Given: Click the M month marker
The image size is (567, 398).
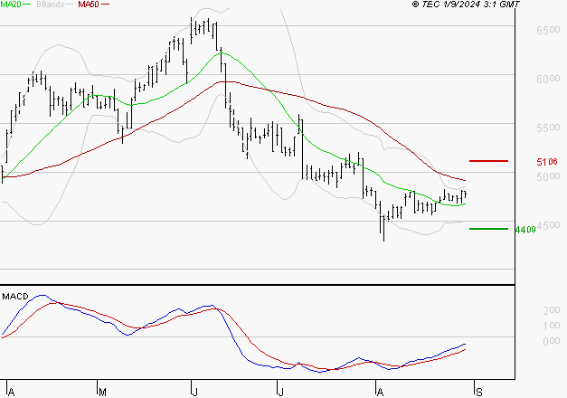Looking at the screenshot, I should (x=103, y=393).
